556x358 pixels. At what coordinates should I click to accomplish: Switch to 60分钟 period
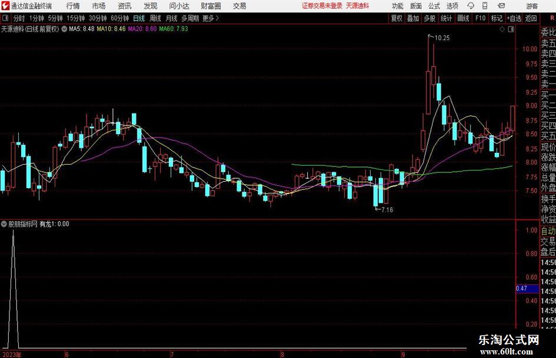119,18
